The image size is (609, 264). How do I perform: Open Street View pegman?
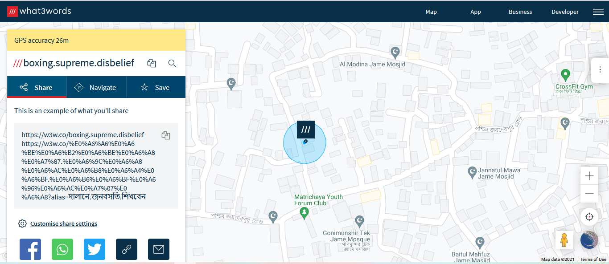pos(564,240)
